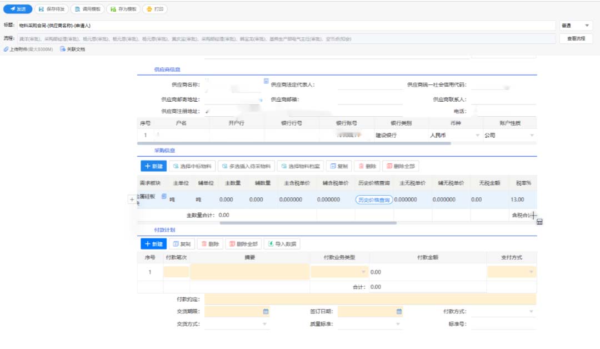Open the 币种 人民币 dropdown
Screen dimensions: 600x349
point(477,136)
